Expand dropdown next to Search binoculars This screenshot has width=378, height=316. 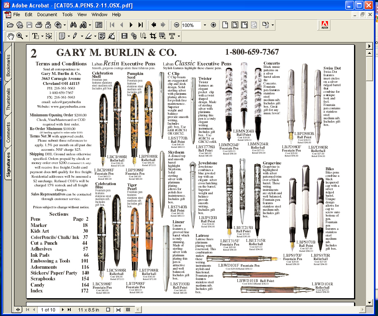(x=90, y=25)
